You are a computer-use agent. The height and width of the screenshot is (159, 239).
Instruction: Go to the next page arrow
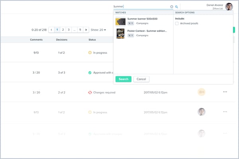click(86, 30)
